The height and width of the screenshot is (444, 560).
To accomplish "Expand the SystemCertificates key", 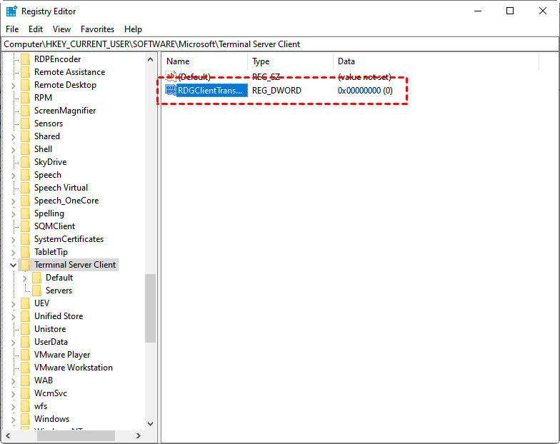I will (x=13, y=240).
